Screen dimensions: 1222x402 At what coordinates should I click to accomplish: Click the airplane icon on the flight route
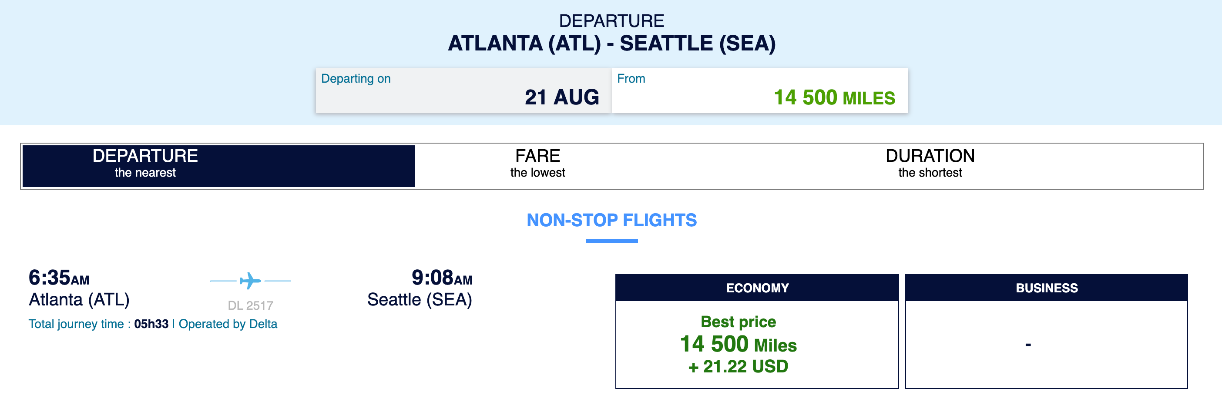250,281
